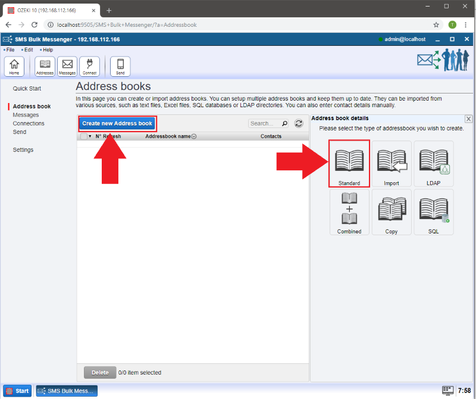This screenshot has width=476, height=399.
Task: Open the Connect plug toolbar icon
Action: [89, 66]
